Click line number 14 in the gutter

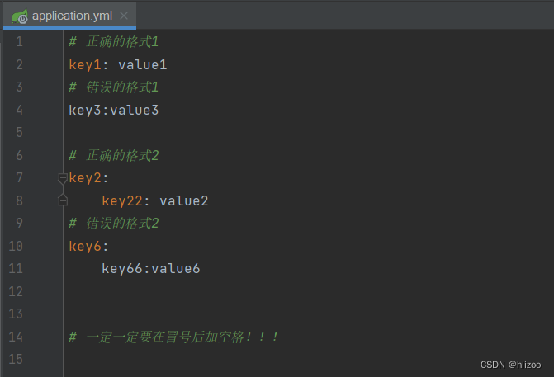tap(16, 337)
